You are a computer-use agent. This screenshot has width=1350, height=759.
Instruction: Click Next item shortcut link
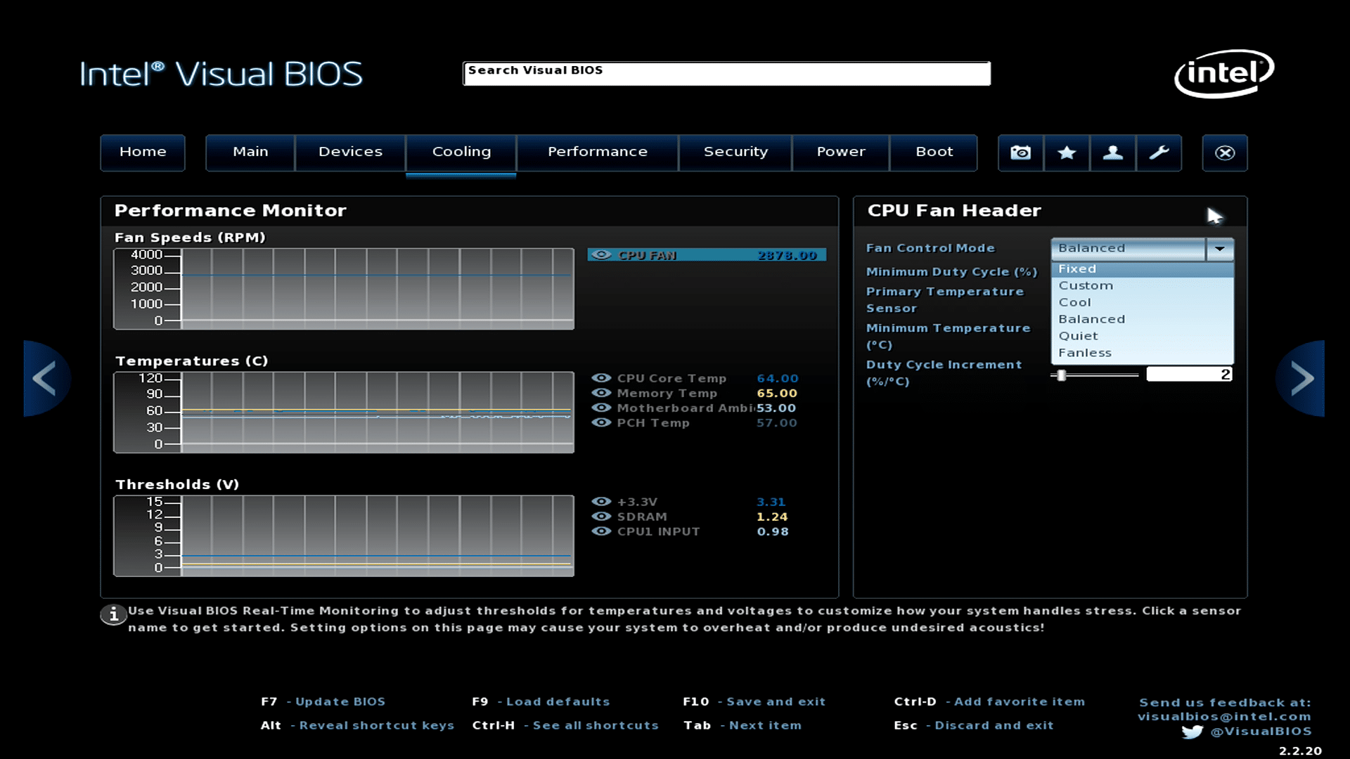coord(765,725)
